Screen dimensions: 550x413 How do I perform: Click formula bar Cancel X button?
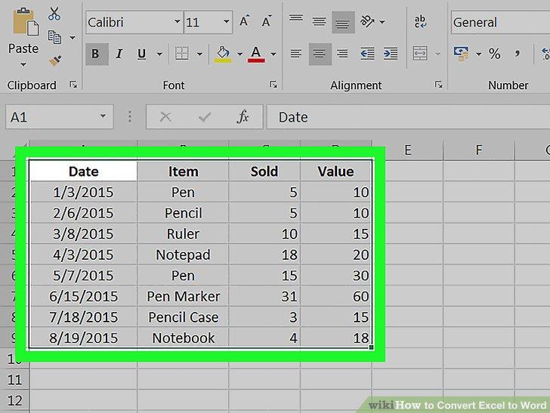165,117
